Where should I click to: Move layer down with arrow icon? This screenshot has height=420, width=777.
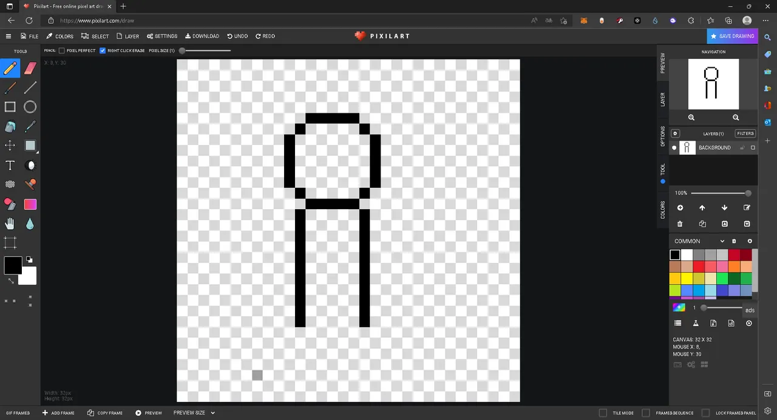point(724,208)
